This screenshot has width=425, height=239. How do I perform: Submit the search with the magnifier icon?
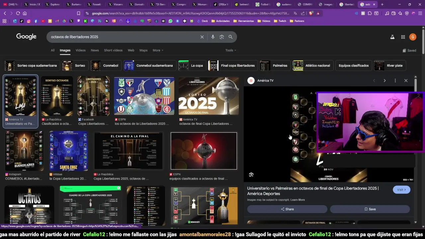230,37
